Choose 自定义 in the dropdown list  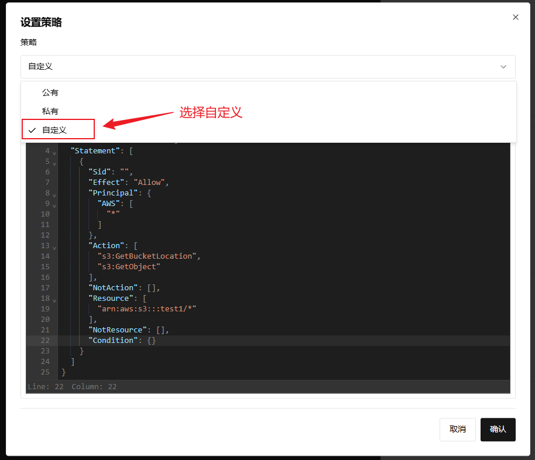point(54,130)
